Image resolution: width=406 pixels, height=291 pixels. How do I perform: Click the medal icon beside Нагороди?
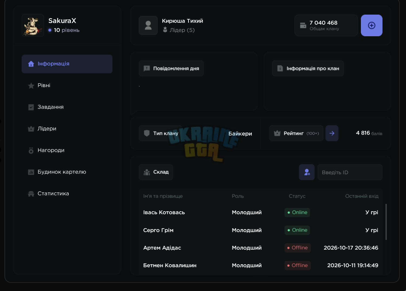(31, 150)
